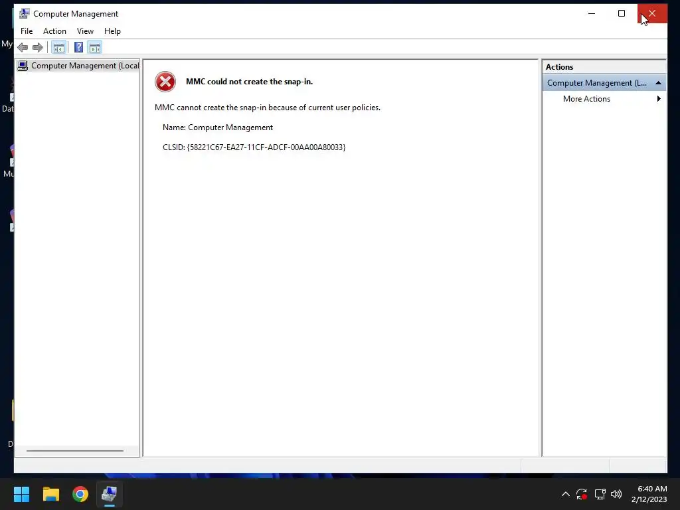Viewport: 680px width, 510px height.
Task: Toggle the Show/Hide Console Tree button
Action: 58,47
